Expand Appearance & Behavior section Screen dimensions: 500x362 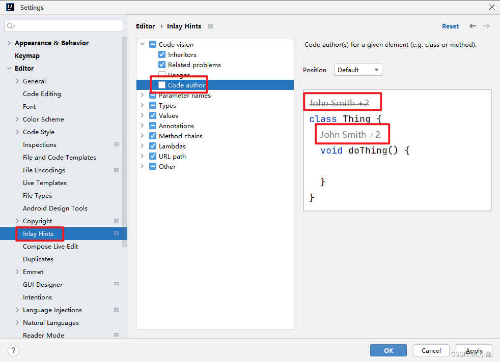[9, 43]
